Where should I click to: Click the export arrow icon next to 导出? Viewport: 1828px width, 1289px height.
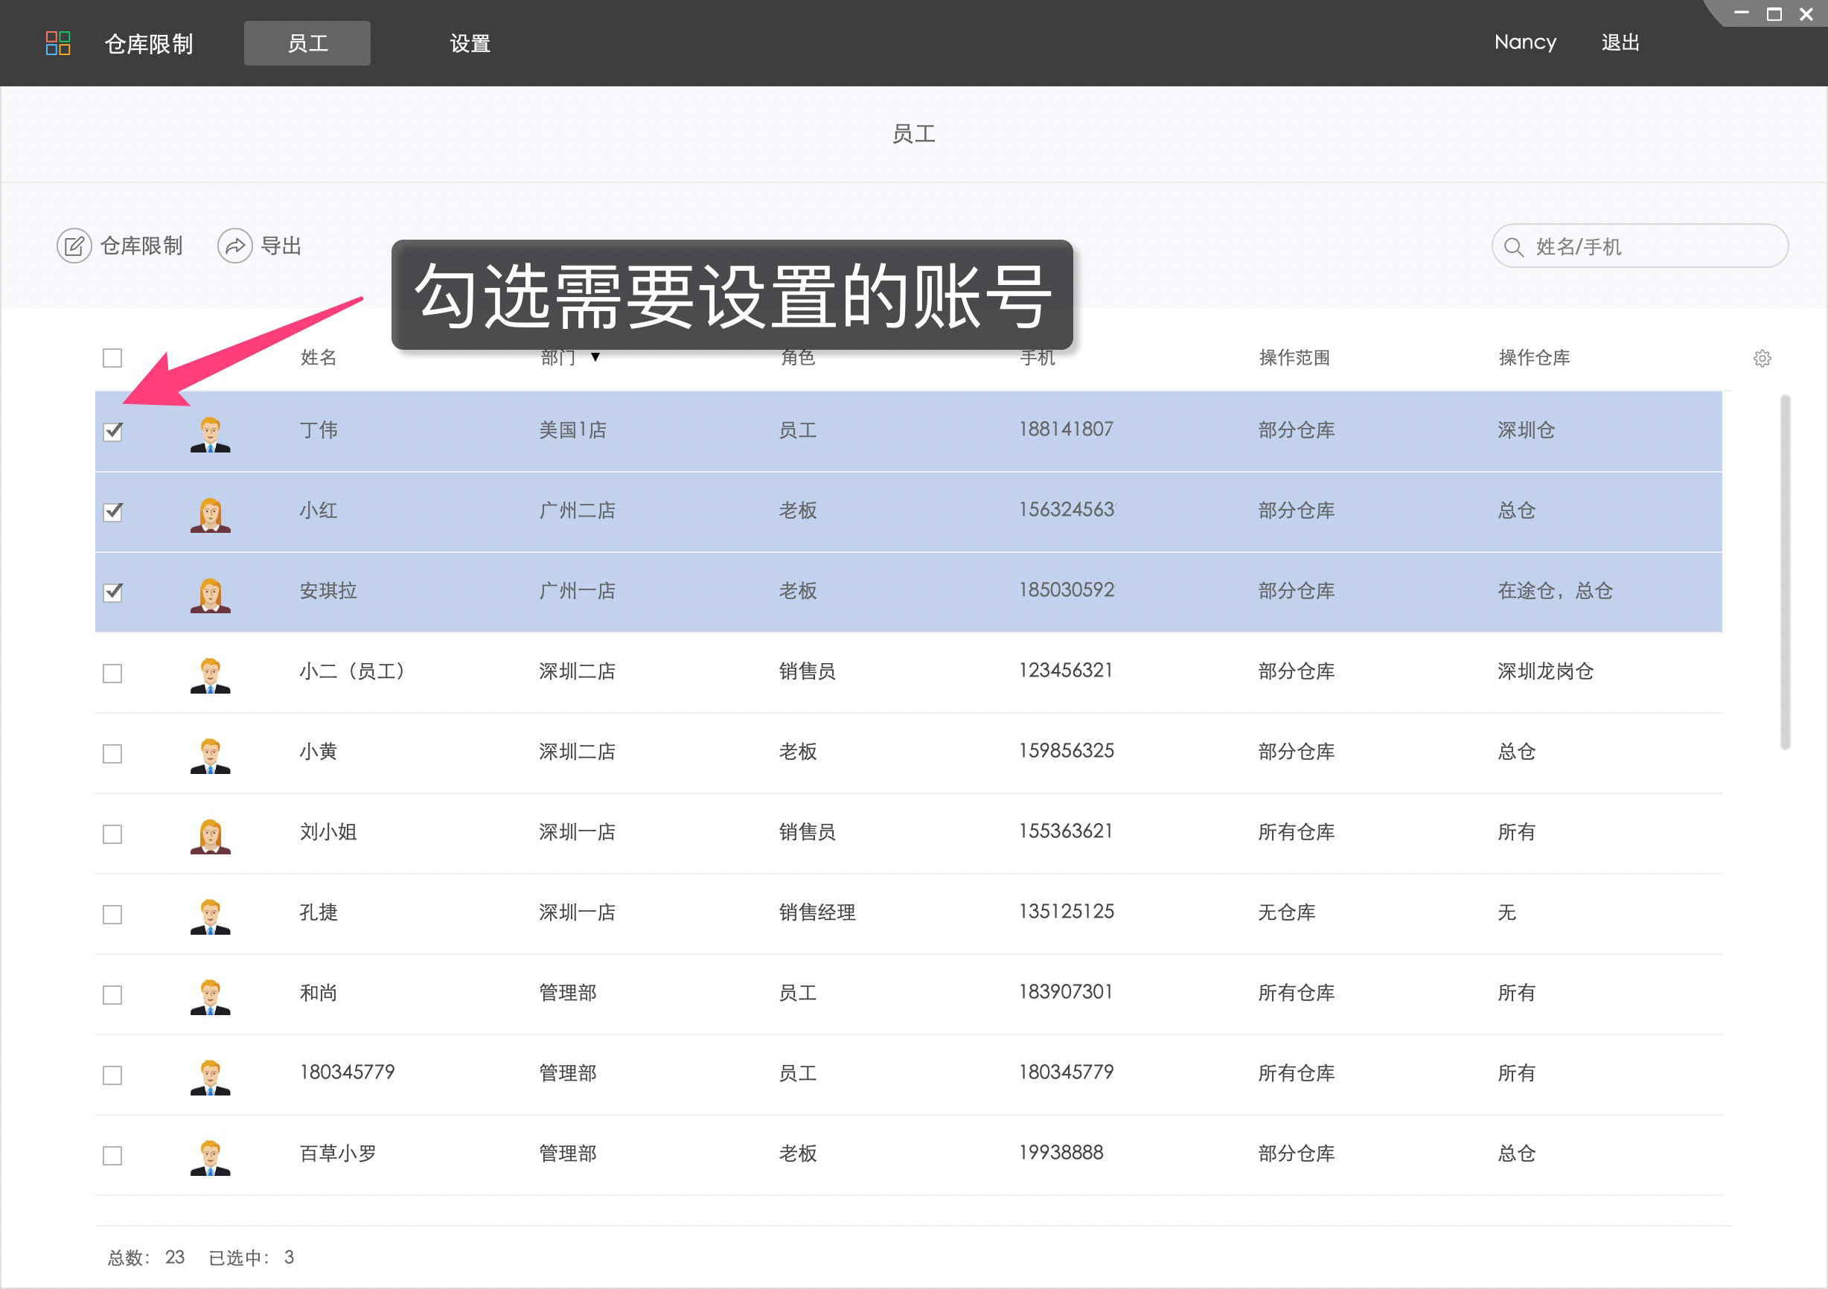pos(235,245)
